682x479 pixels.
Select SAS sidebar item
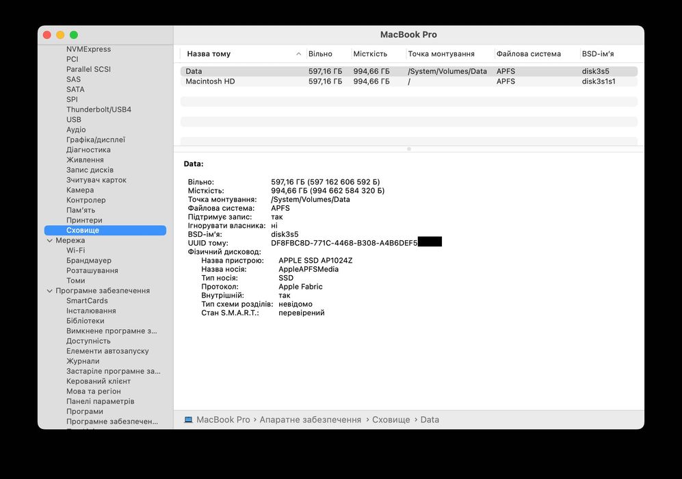[73, 79]
